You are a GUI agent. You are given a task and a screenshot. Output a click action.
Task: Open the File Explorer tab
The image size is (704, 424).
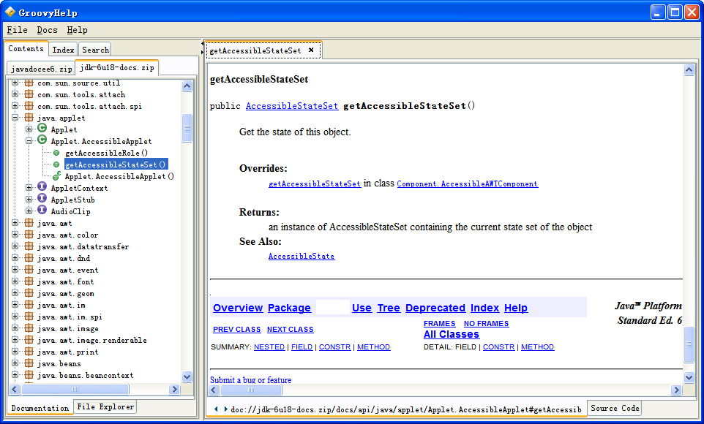click(x=105, y=407)
